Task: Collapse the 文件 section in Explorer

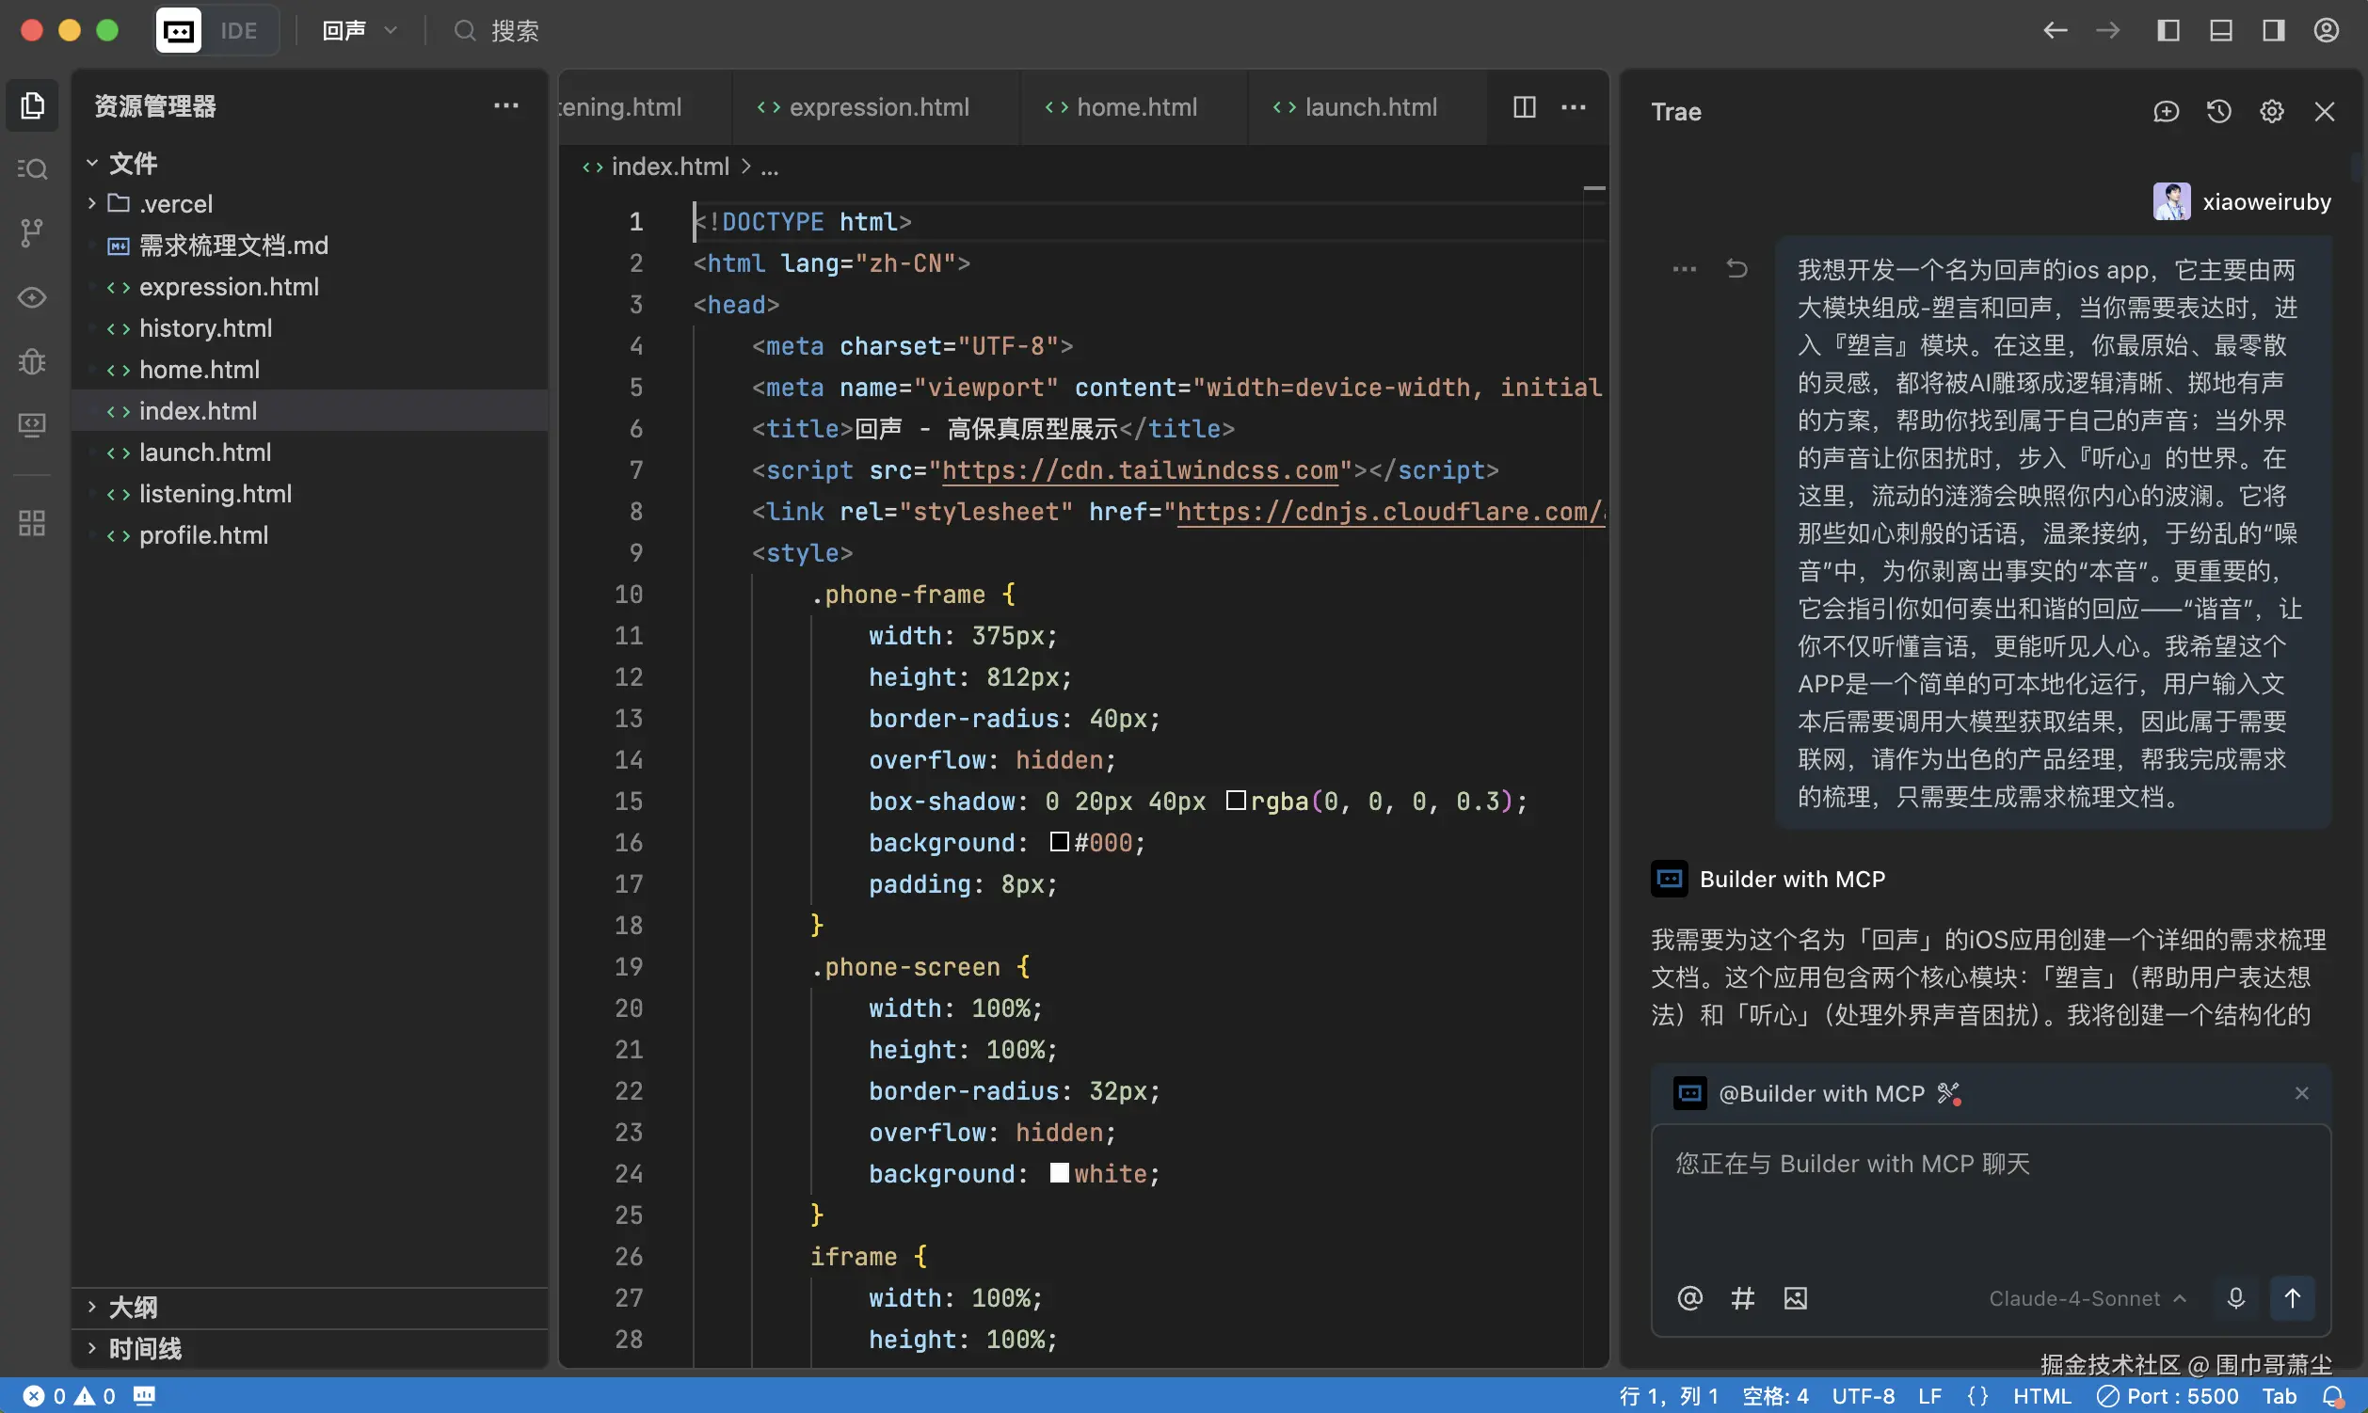Action: click(x=311, y=163)
